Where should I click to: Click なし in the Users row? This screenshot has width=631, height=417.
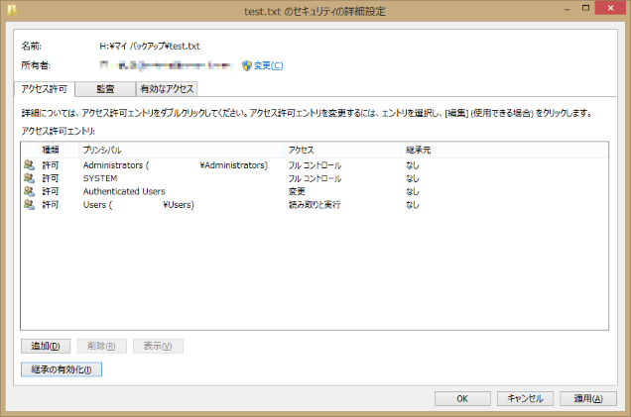[x=413, y=205]
